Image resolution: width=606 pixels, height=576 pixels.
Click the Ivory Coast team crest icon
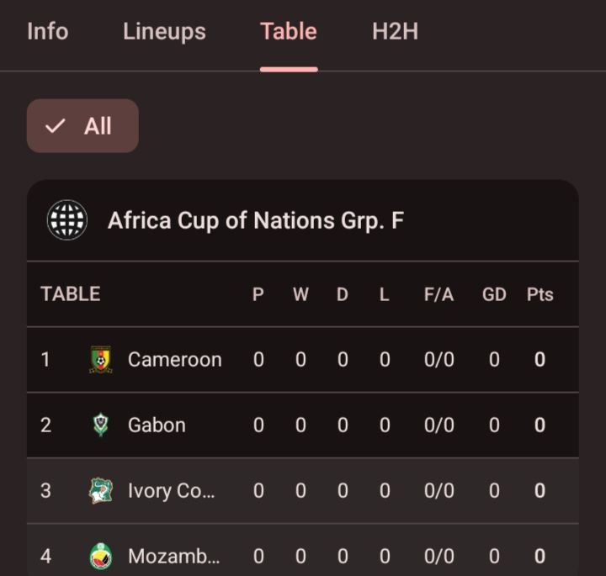click(x=101, y=490)
